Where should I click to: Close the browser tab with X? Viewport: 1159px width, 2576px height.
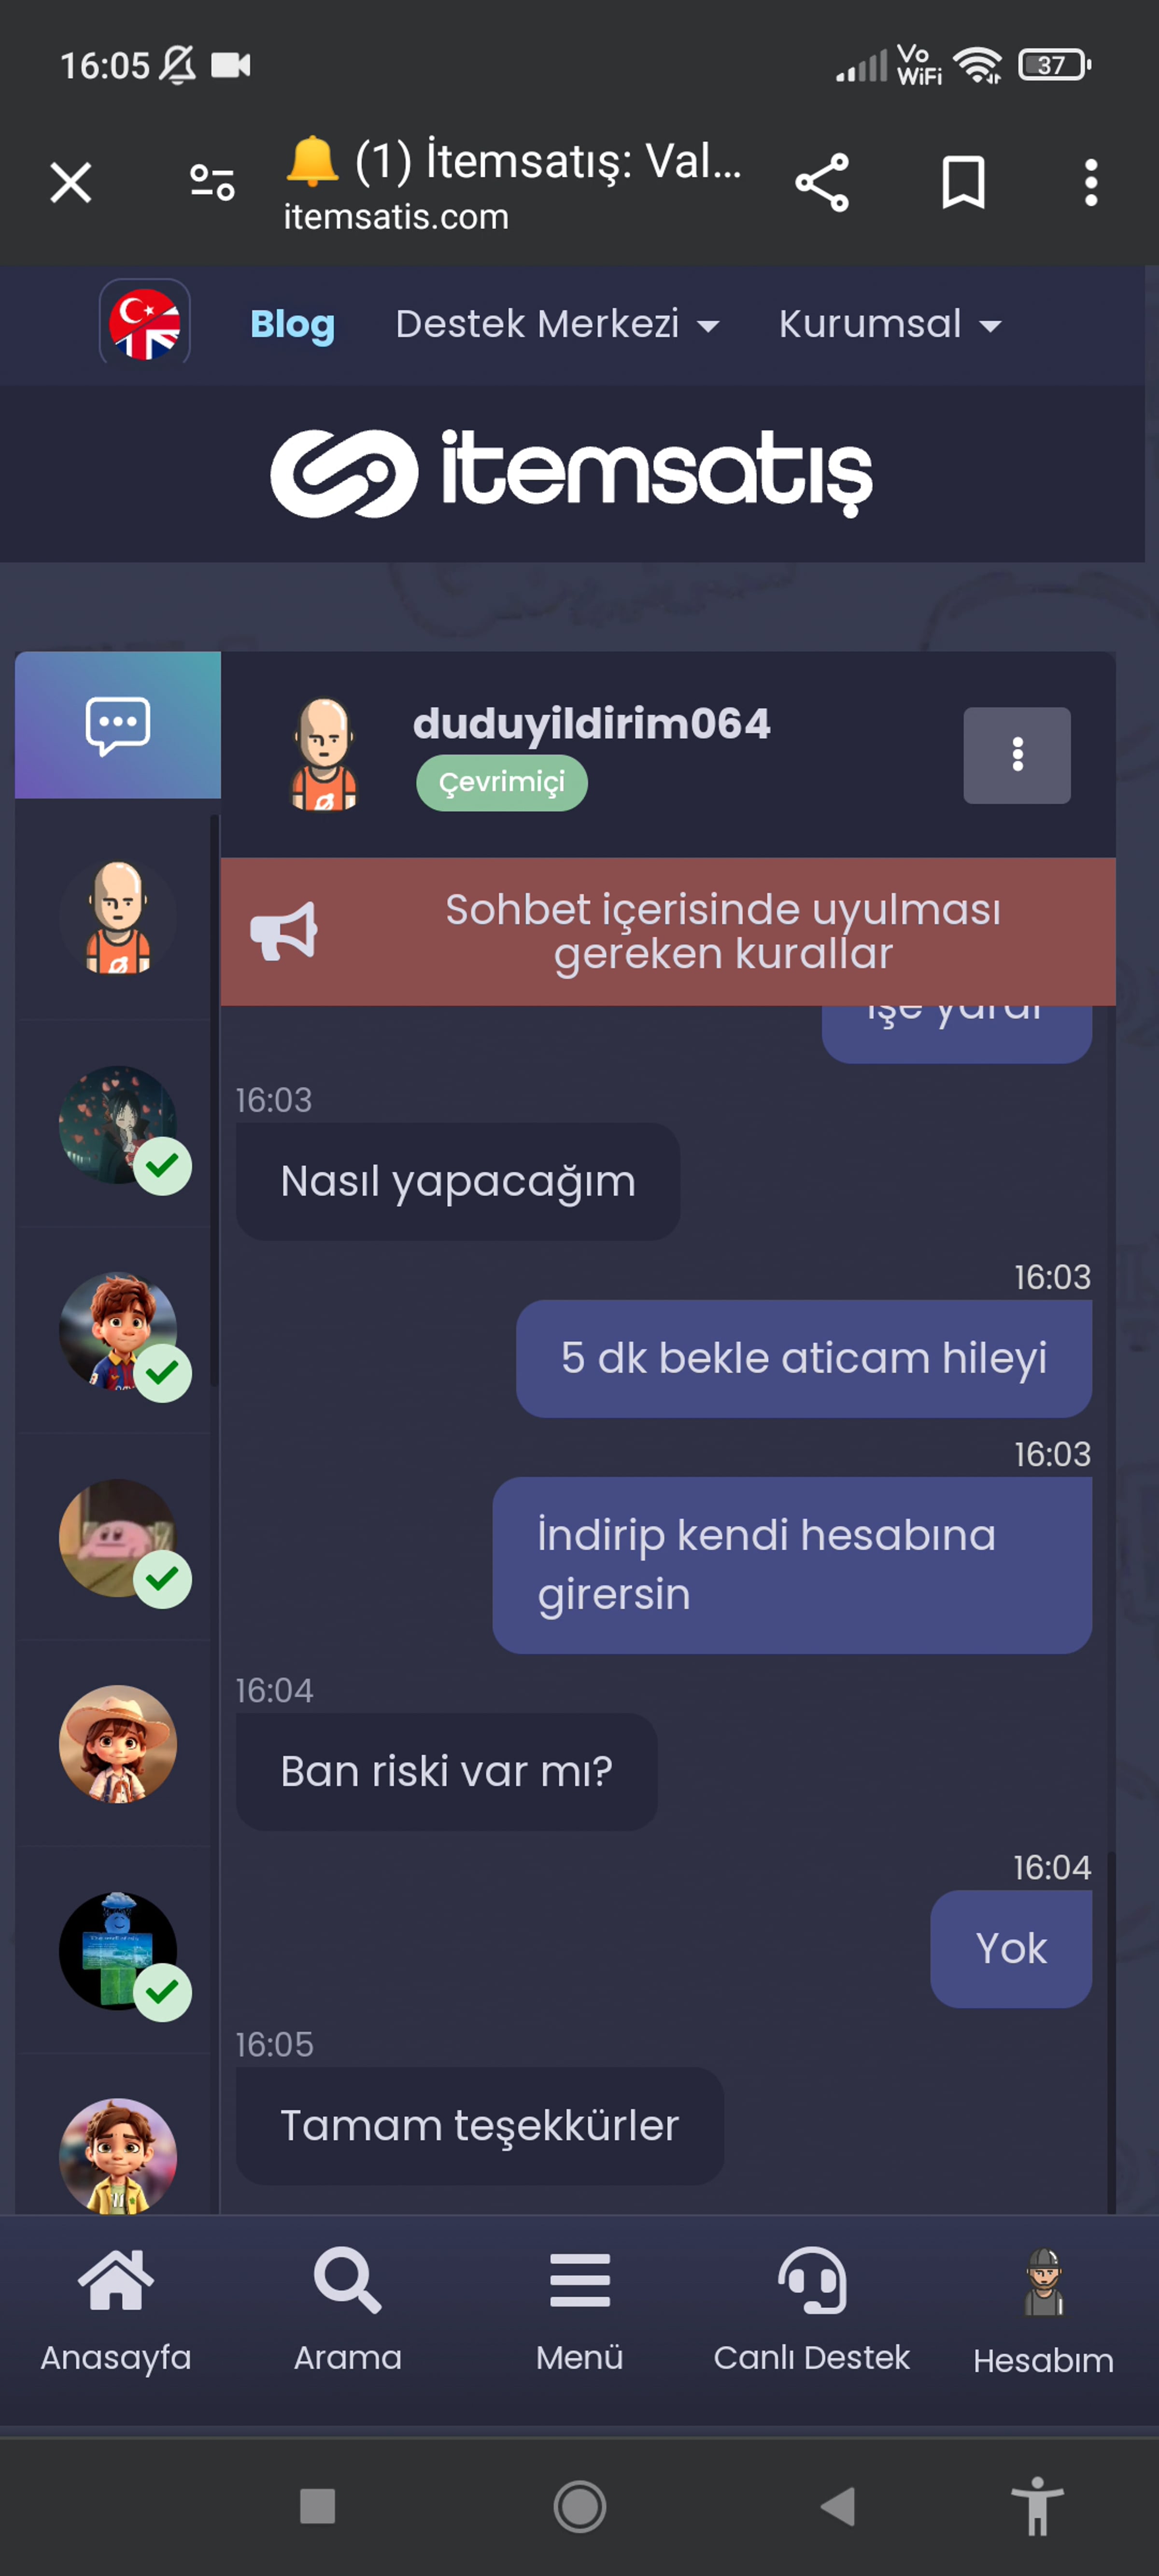(71, 183)
